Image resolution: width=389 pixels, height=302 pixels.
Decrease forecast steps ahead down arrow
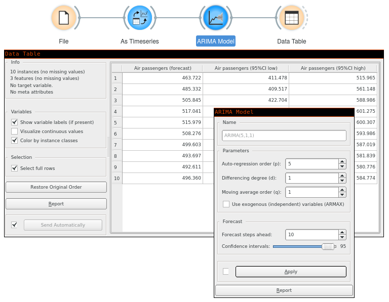click(342, 237)
